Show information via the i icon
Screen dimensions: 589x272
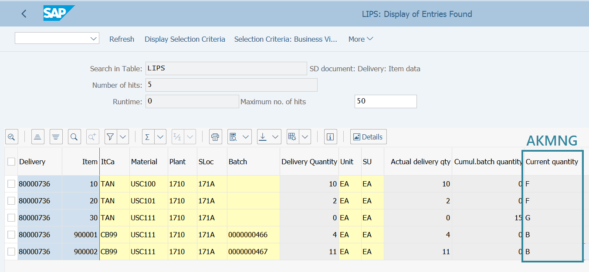coord(330,137)
